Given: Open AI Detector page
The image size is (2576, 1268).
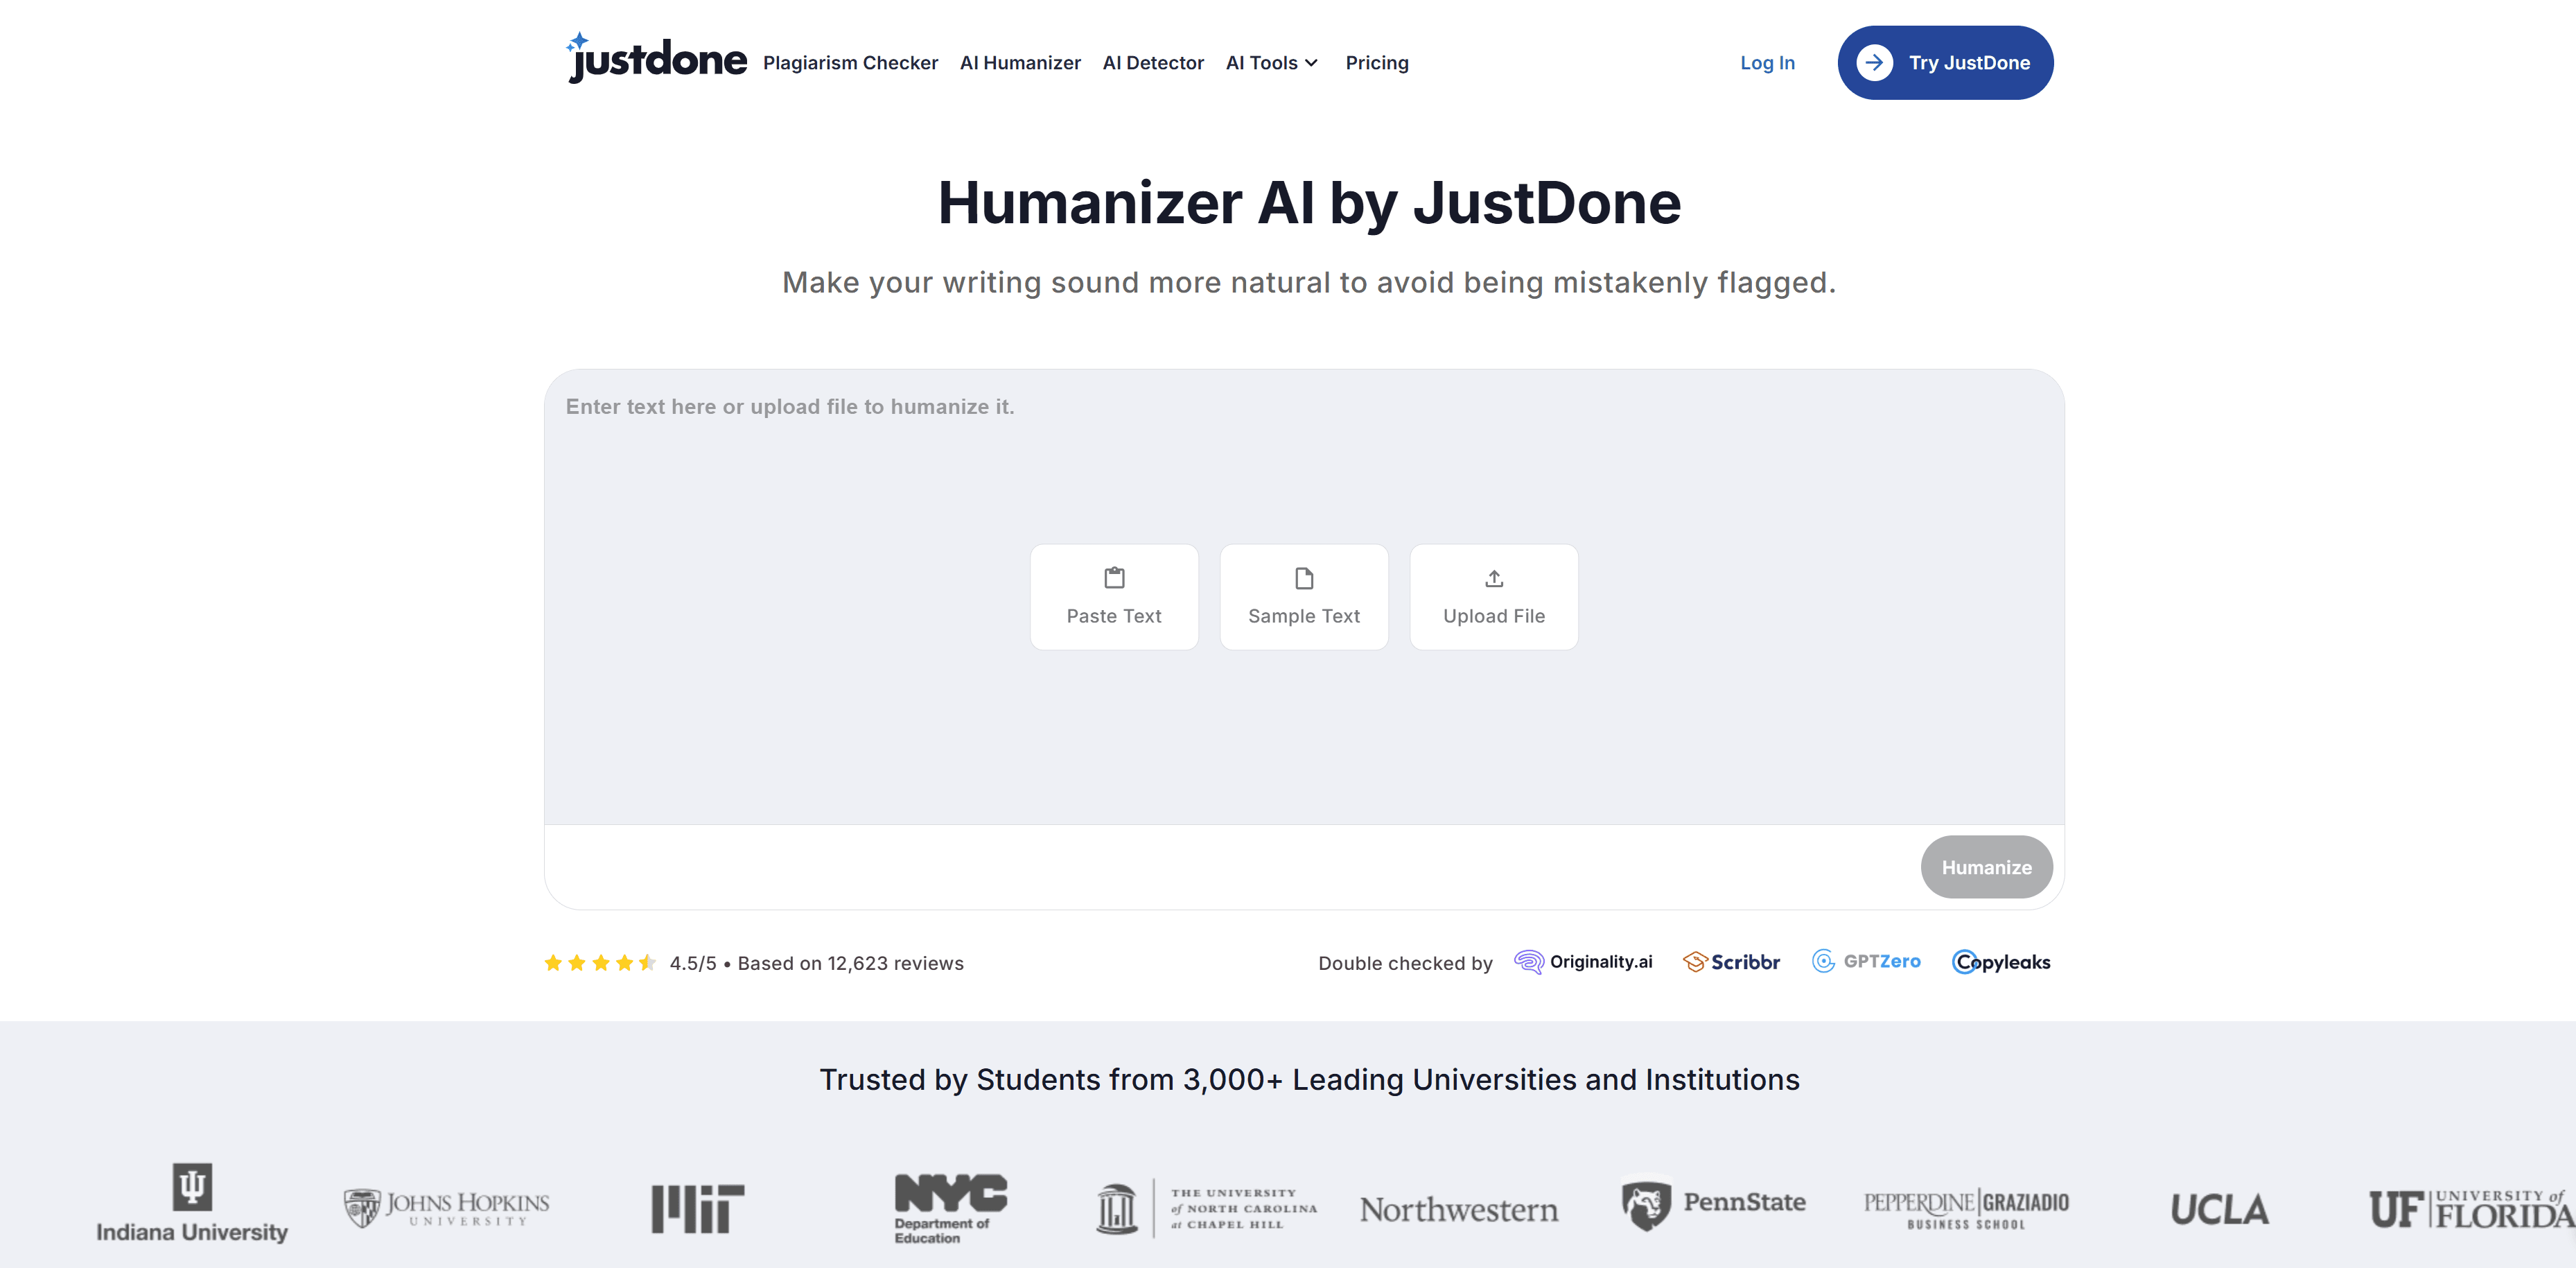Looking at the screenshot, I should pos(1153,63).
